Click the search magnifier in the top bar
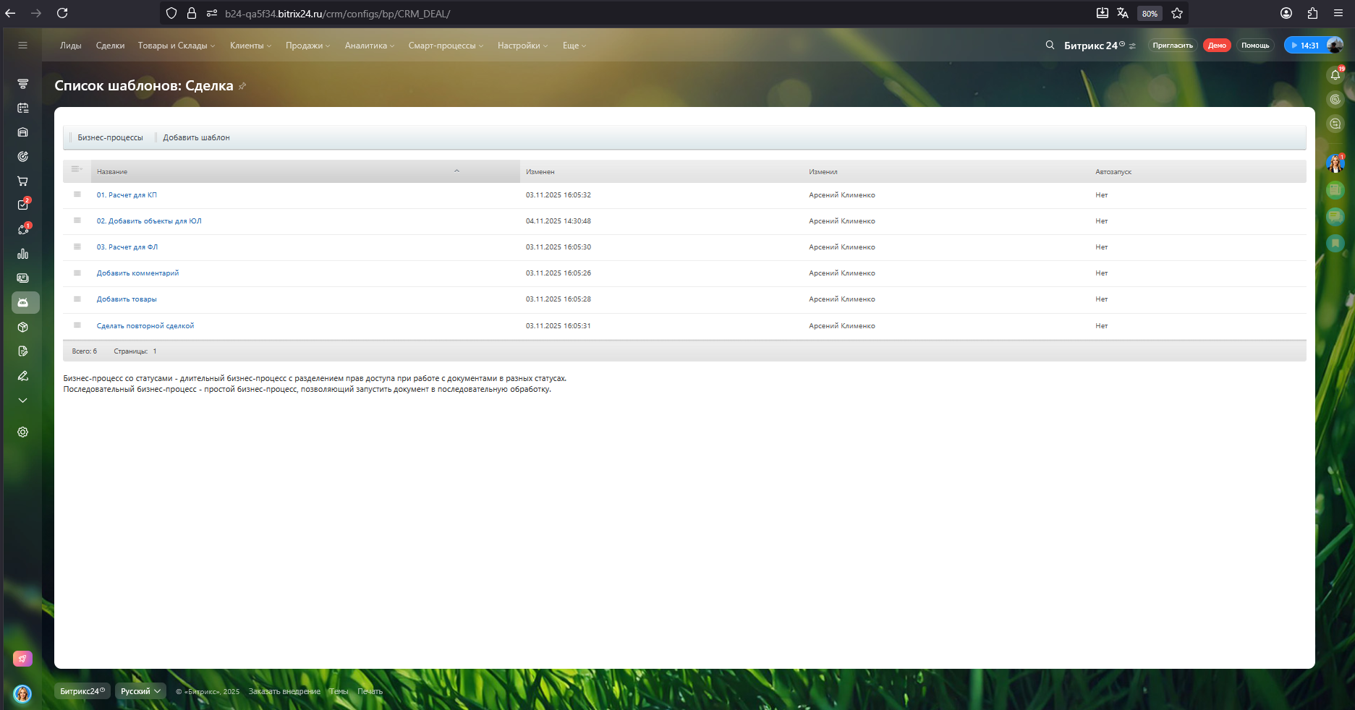Viewport: 1355px width, 710px height. point(1050,45)
